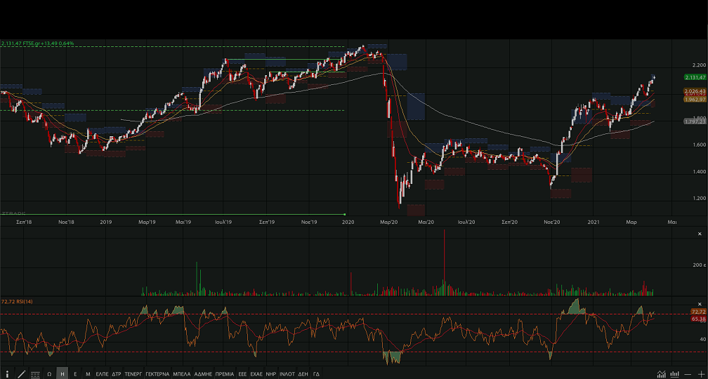Viewport: 708px width, 379px height.
Task: Load the ΓΕΚΤΕΡΝΑ symbol
Action: coord(157,374)
